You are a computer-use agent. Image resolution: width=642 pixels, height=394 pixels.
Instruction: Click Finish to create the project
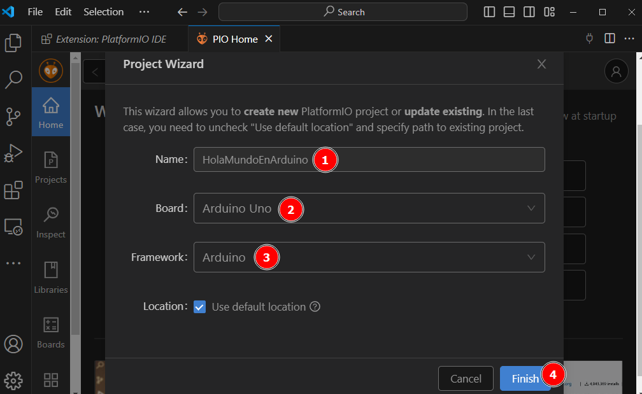[x=525, y=379]
